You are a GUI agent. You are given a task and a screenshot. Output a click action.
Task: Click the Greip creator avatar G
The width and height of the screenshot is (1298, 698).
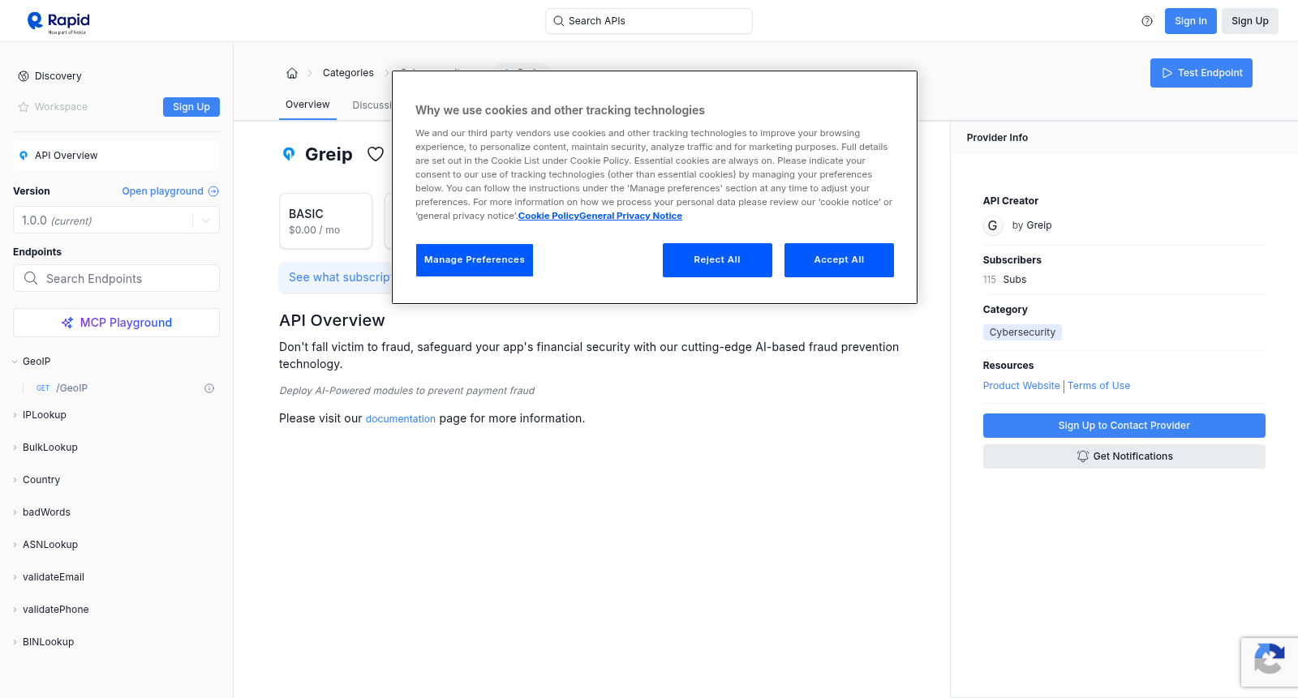pyautogui.click(x=993, y=225)
